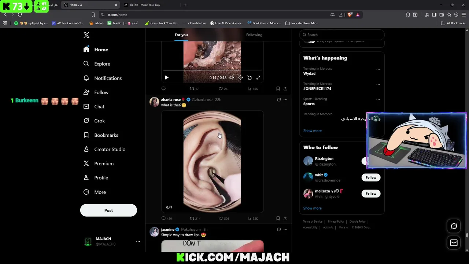Open MAJACH account options menu
The width and height of the screenshot is (469, 264).
pyautogui.click(x=138, y=241)
